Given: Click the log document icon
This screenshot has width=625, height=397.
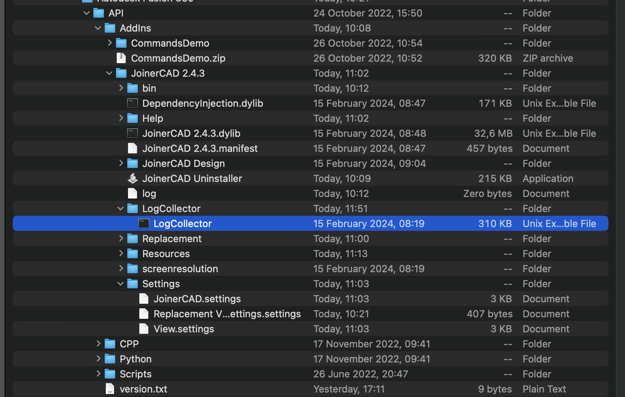Looking at the screenshot, I should click(133, 193).
